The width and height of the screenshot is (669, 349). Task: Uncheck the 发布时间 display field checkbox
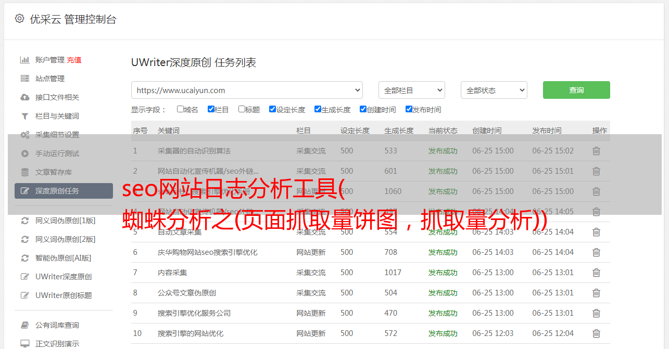coord(409,109)
